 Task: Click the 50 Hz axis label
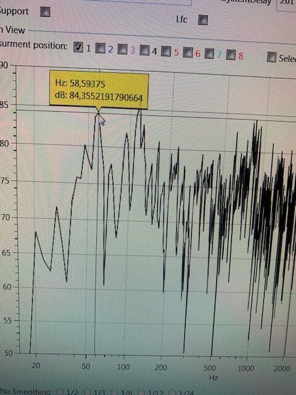pyautogui.click(x=86, y=366)
